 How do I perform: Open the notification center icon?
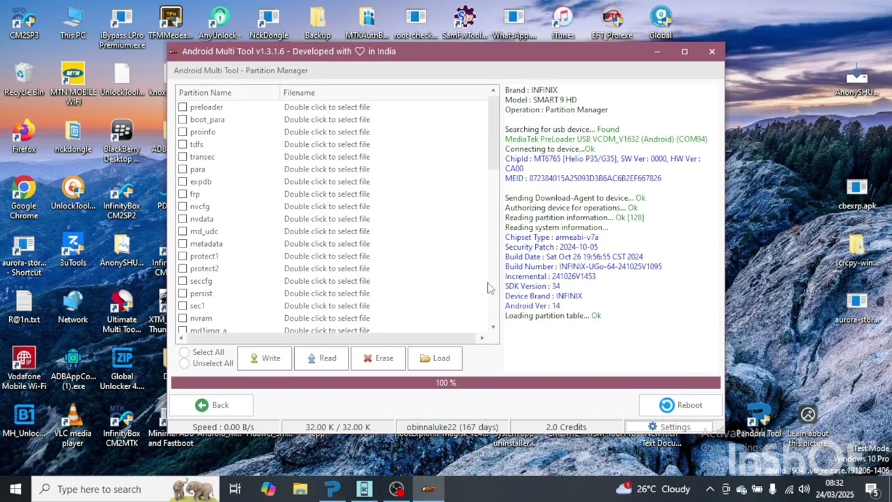tap(871, 489)
